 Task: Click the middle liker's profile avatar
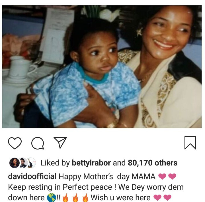click(23, 163)
